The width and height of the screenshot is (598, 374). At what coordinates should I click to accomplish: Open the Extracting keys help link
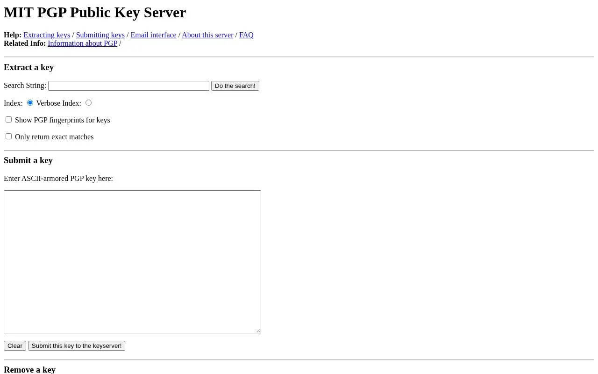[47, 35]
